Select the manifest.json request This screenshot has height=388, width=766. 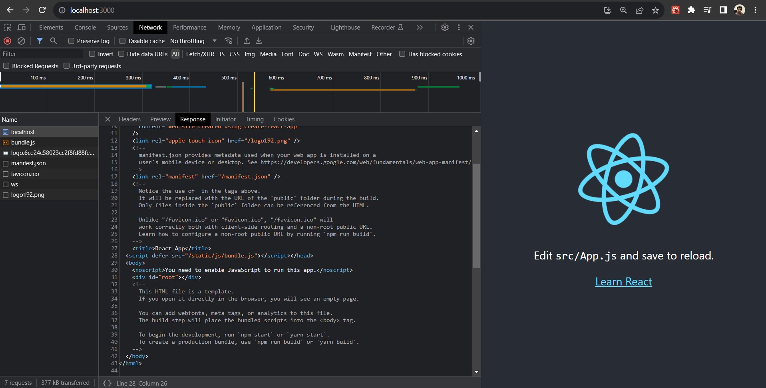point(49,163)
